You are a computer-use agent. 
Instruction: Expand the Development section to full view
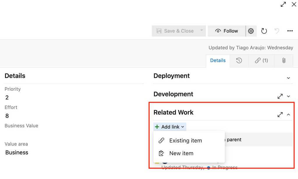(x=280, y=96)
